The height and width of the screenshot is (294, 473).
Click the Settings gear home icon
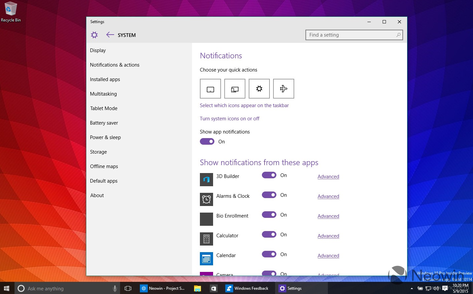[94, 35]
